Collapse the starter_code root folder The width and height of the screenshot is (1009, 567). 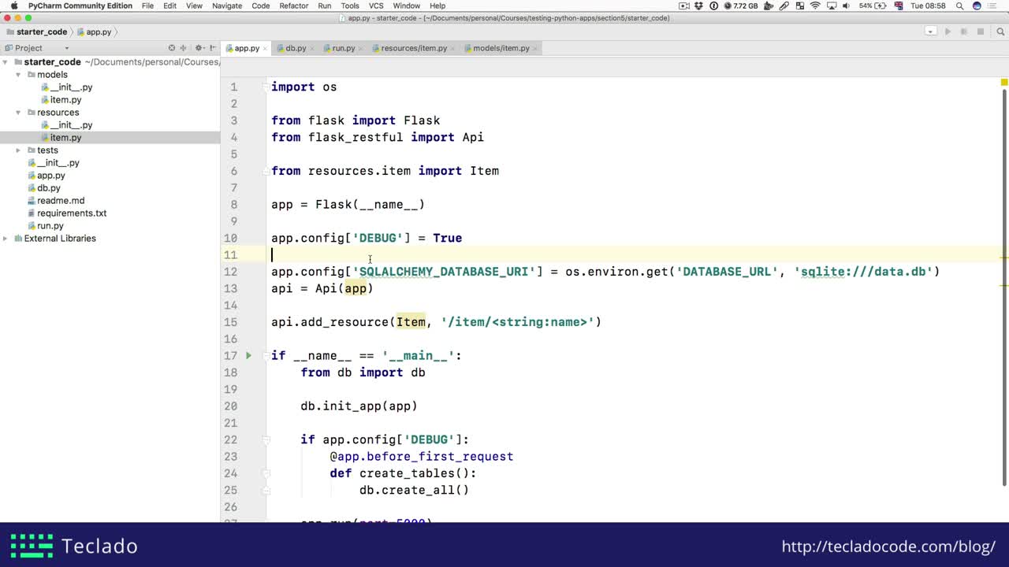click(x=6, y=61)
